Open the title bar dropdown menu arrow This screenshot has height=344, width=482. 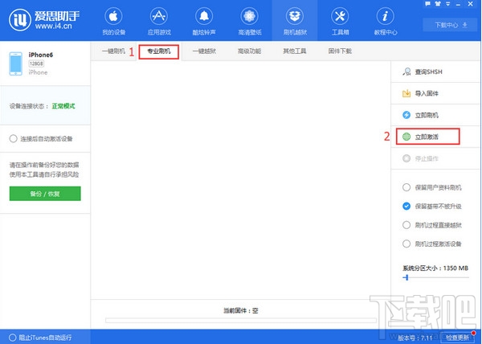tap(448, 4)
